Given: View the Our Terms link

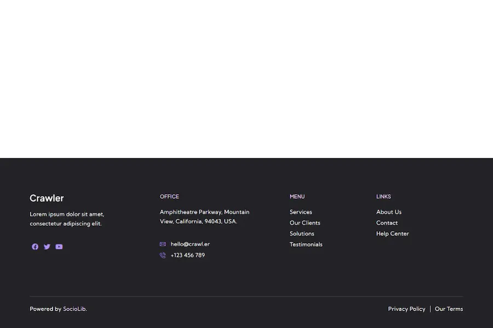Looking at the screenshot, I should point(449,309).
